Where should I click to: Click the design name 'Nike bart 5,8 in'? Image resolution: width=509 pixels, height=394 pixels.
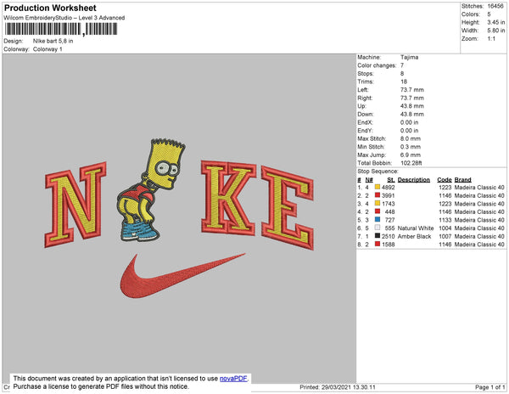pos(53,41)
